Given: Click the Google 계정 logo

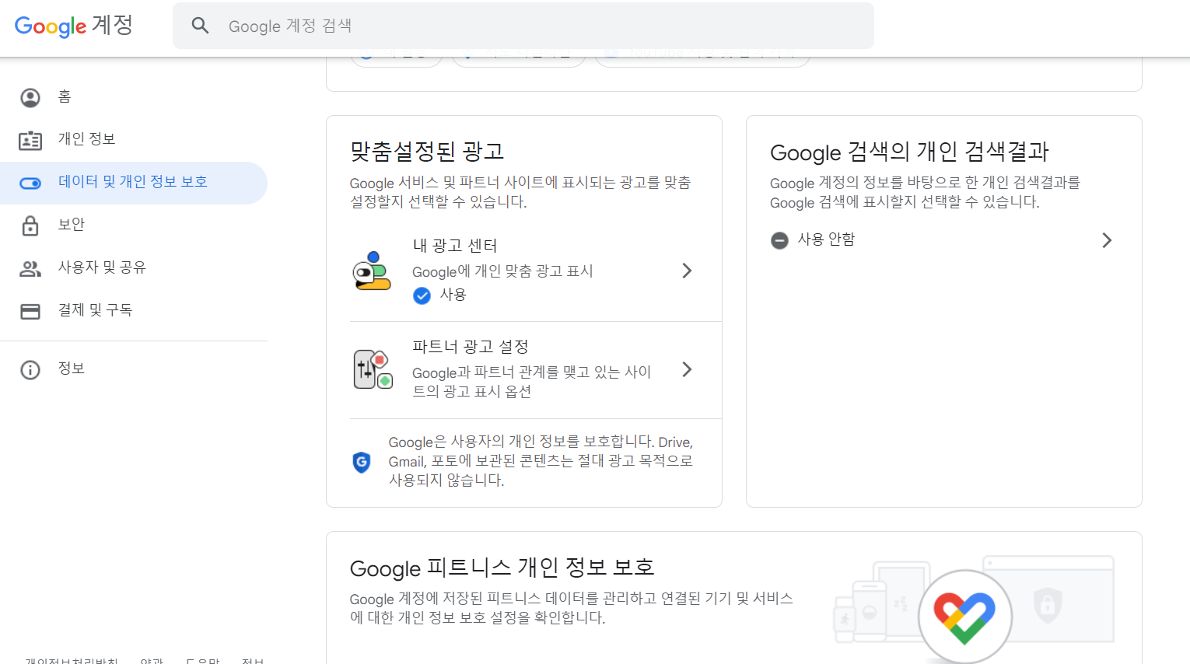Looking at the screenshot, I should point(74,26).
